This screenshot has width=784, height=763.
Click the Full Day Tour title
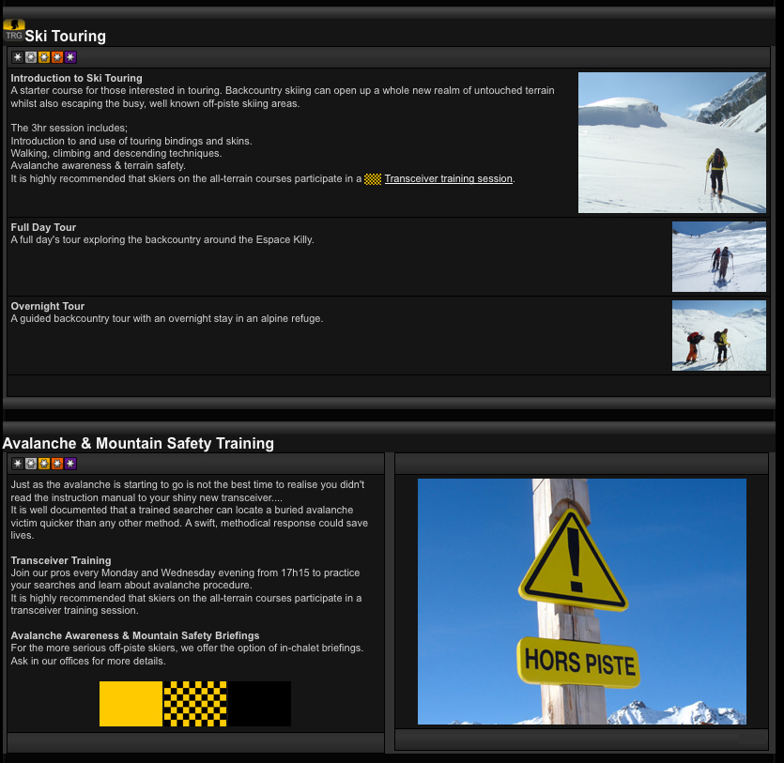coord(44,227)
